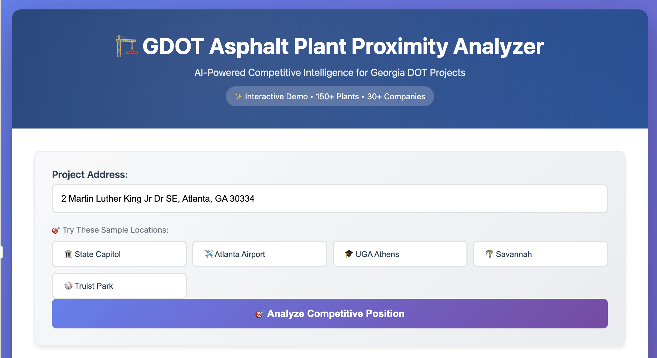Click the construction crane icon in header
657x358 pixels.
(126, 46)
